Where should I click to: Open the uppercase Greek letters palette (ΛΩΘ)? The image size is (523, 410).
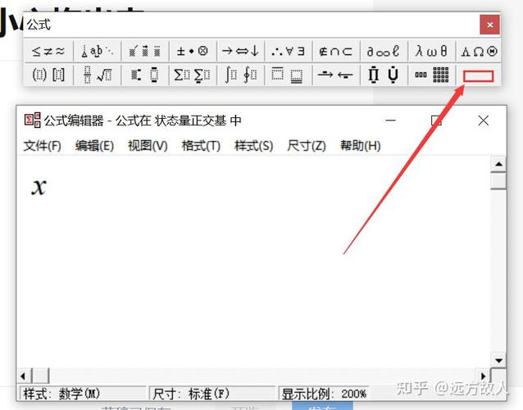click(479, 51)
